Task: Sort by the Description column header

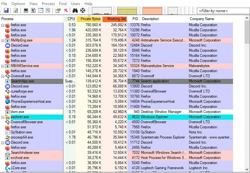Action: click(164, 19)
